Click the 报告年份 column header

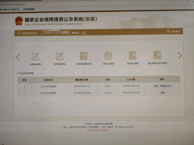click(48, 80)
